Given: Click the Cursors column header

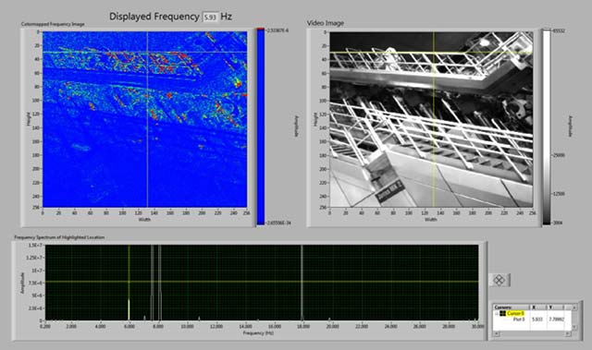Looking at the screenshot, I should pos(511,308).
